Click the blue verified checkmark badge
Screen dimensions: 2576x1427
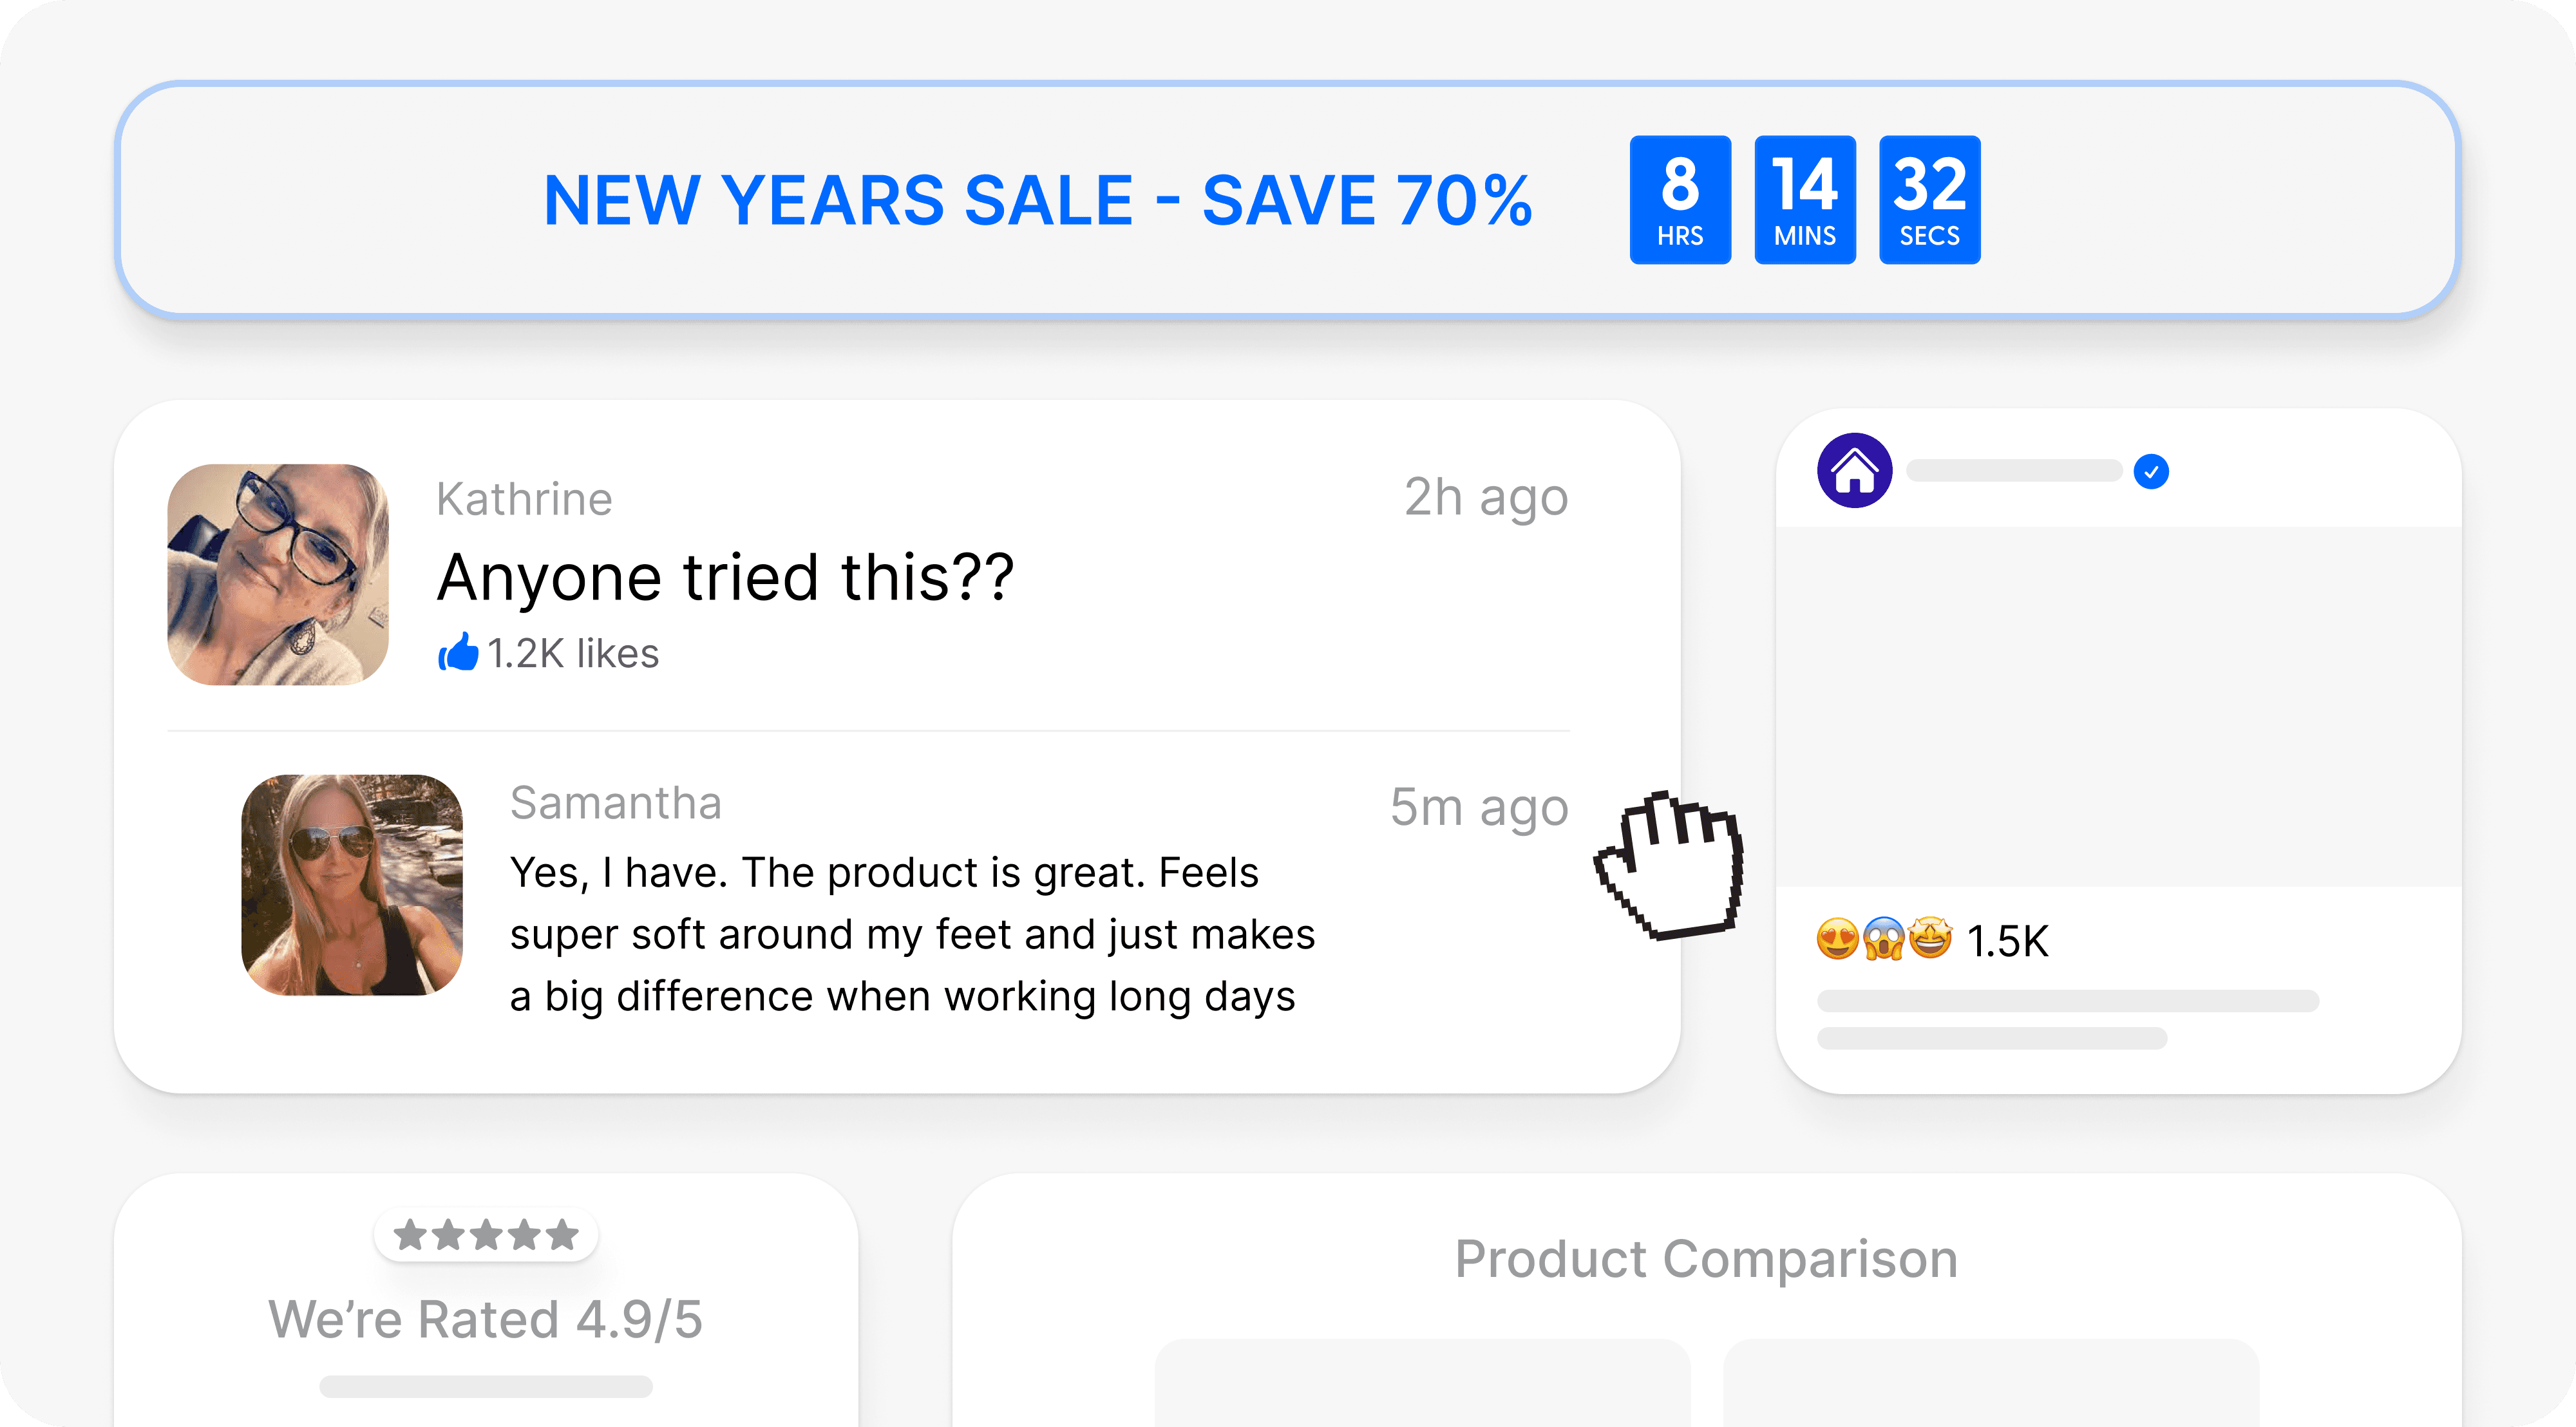[2150, 471]
